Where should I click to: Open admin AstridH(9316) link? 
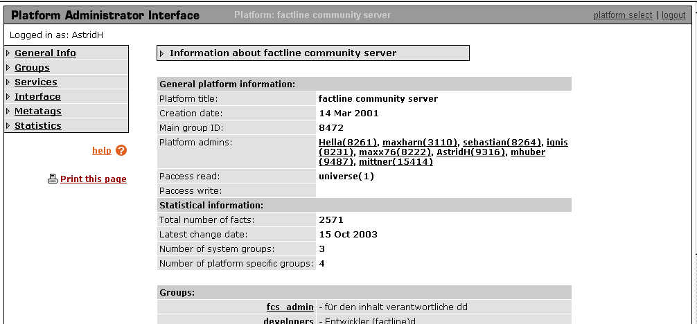471,152
